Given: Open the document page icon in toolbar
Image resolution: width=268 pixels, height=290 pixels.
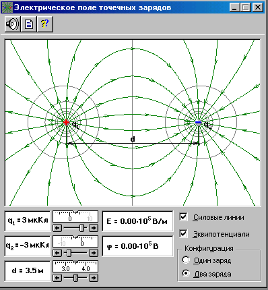Looking at the screenshot, I should (29, 24).
